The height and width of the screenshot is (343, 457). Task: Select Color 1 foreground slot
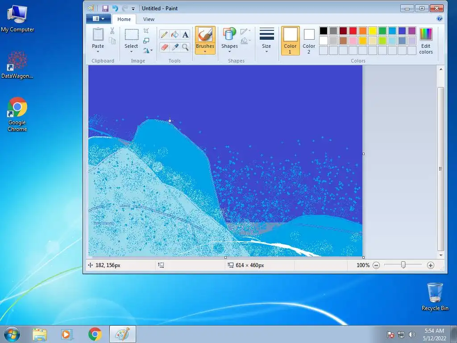coord(290,41)
